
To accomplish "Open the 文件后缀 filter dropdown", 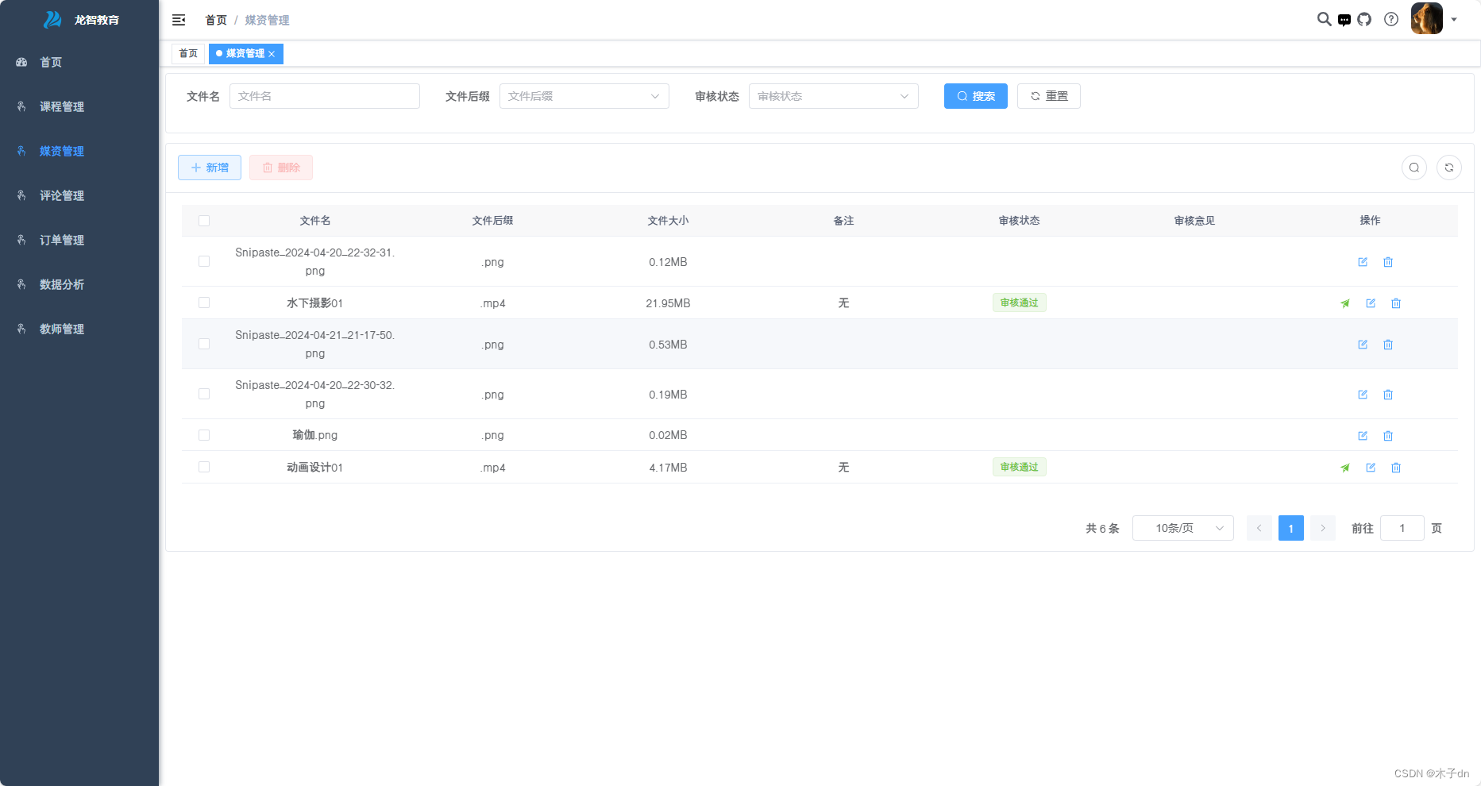I will click(x=584, y=96).
